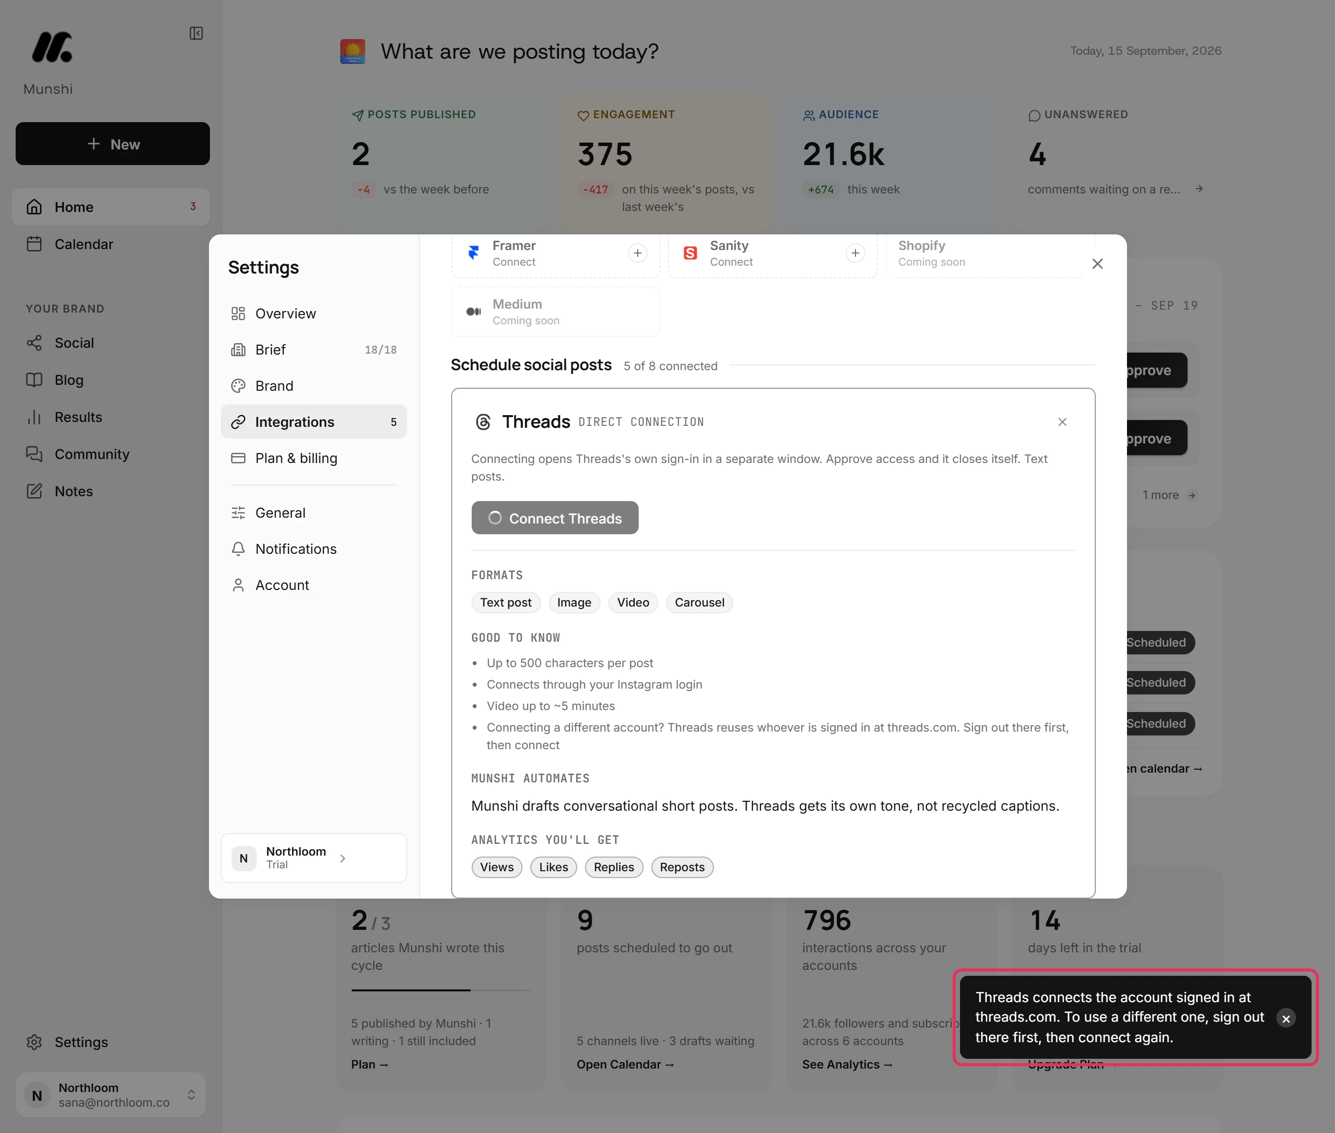Open Settings at sidebar bottom
Image resolution: width=1335 pixels, height=1133 pixels.
110,1042
